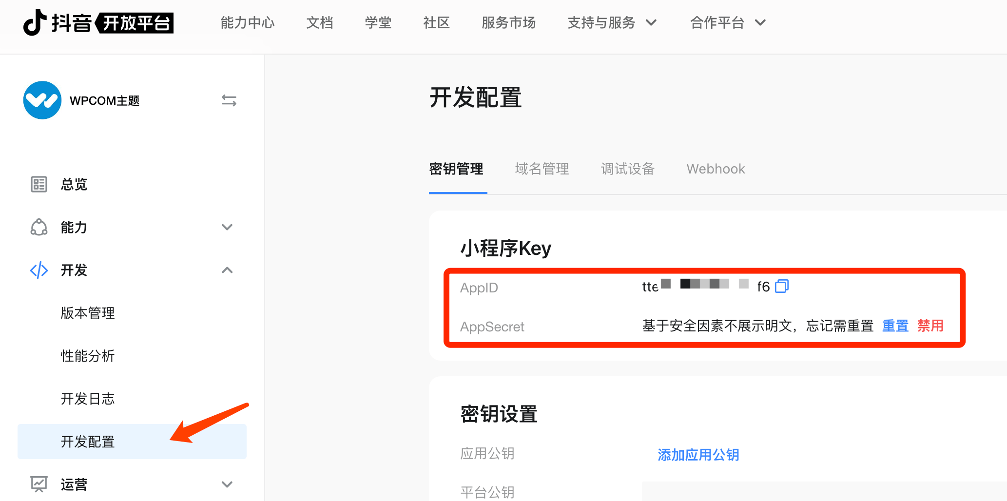Viewport: 1007px width, 501px height.
Task: Go to 学堂 in top navigation
Action: tap(378, 22)
